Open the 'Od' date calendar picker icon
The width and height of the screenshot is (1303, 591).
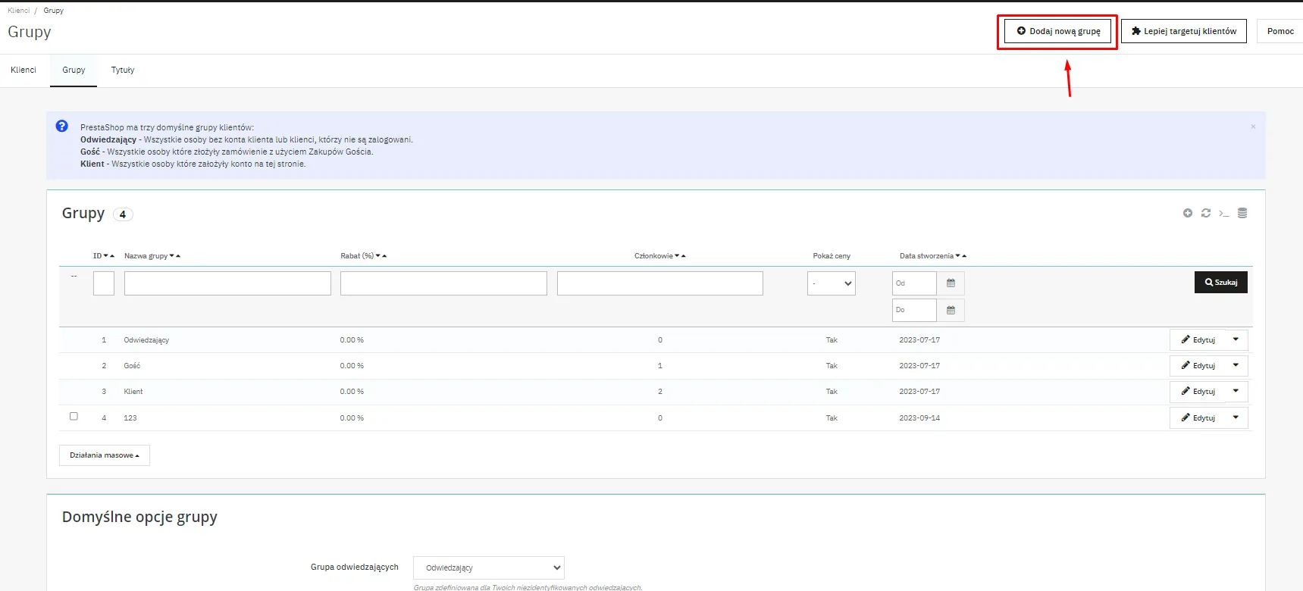click(x=951, y=283)
